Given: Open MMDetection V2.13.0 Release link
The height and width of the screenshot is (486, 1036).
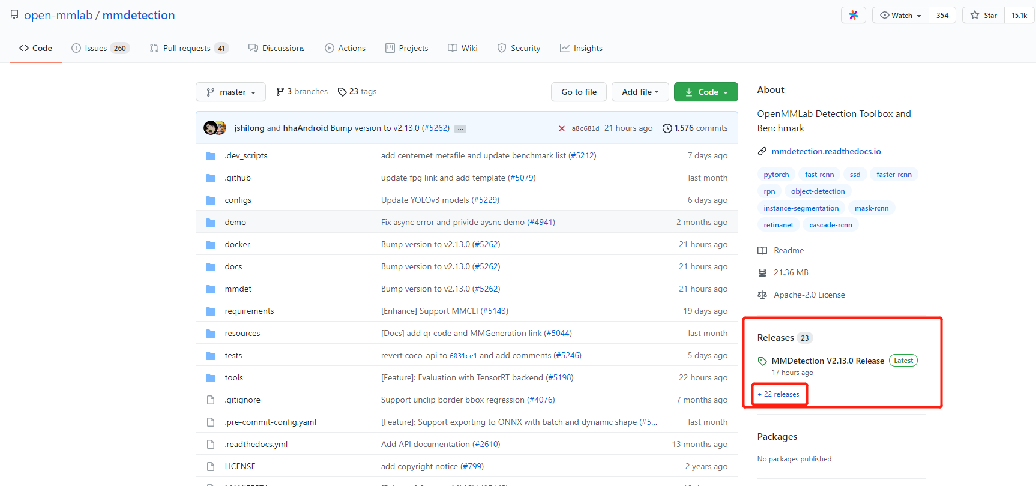Looking at the screenshot, I should coord(828,361).
